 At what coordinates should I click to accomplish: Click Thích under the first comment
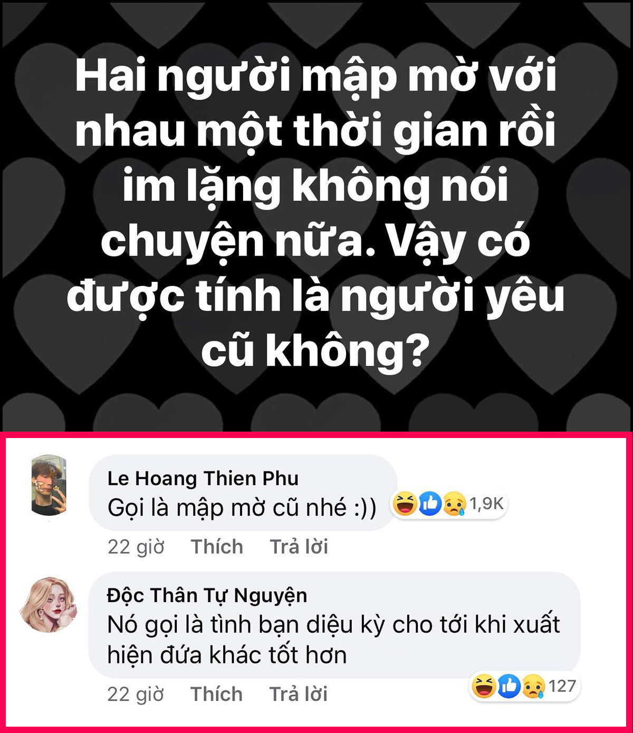(217, 547)
